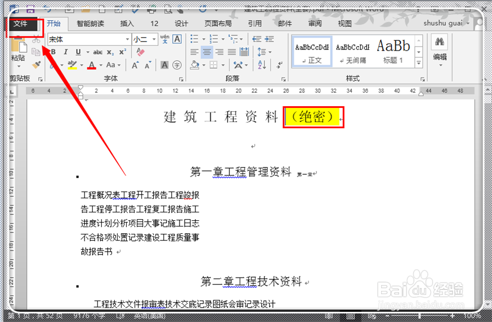This screenshot has height=322, width=492.
Task: Open 段落 group dialog launcher
Action: (283, 79)
